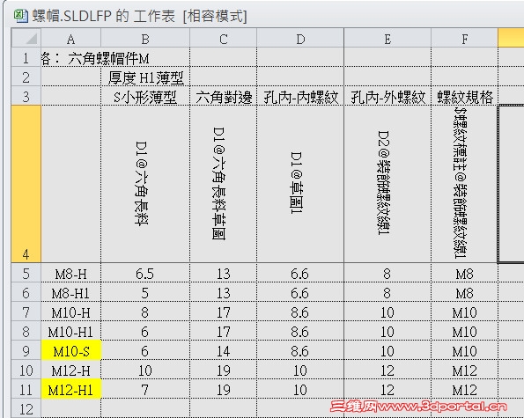Viewport: 524px width, 418px height.
Task: Click value 14 in M10-S row
Action: click(x=223, y=351)
